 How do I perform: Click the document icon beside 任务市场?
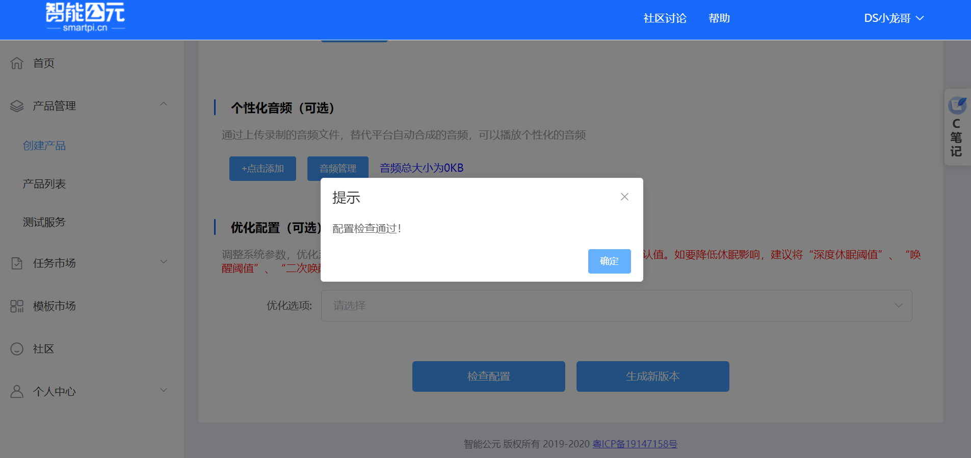[x=17, y=263]
